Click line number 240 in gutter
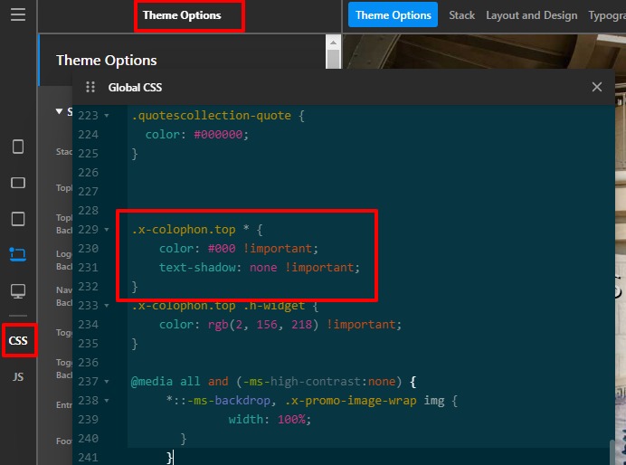The width and height of the screenshot is (626, 465). point(89,438)
